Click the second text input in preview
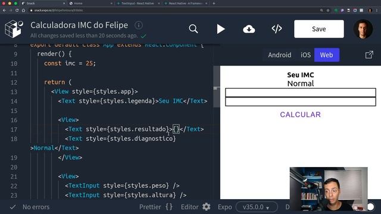The width and height of the screenshot is (381, 214). coord(300,102)
